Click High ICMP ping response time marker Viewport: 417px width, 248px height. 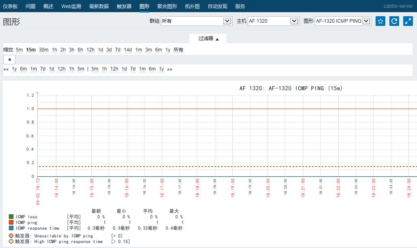pos(11,242)
